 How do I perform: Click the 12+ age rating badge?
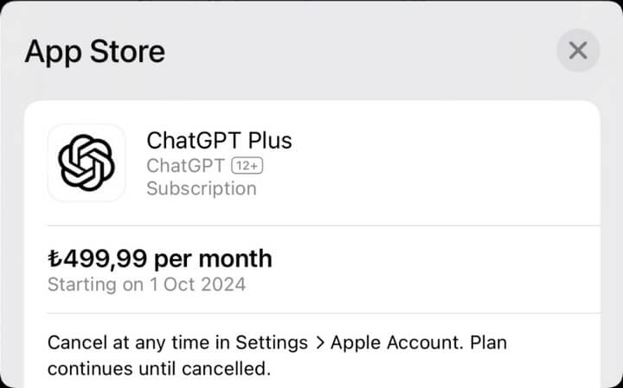pyautogui.click(x=247, y=166)
